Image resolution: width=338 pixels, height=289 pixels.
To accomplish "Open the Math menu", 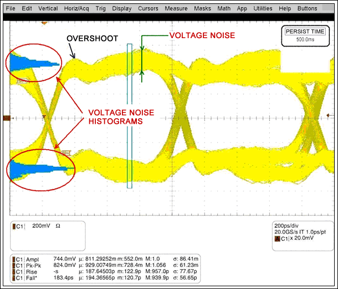I will (x=224, y=9).
